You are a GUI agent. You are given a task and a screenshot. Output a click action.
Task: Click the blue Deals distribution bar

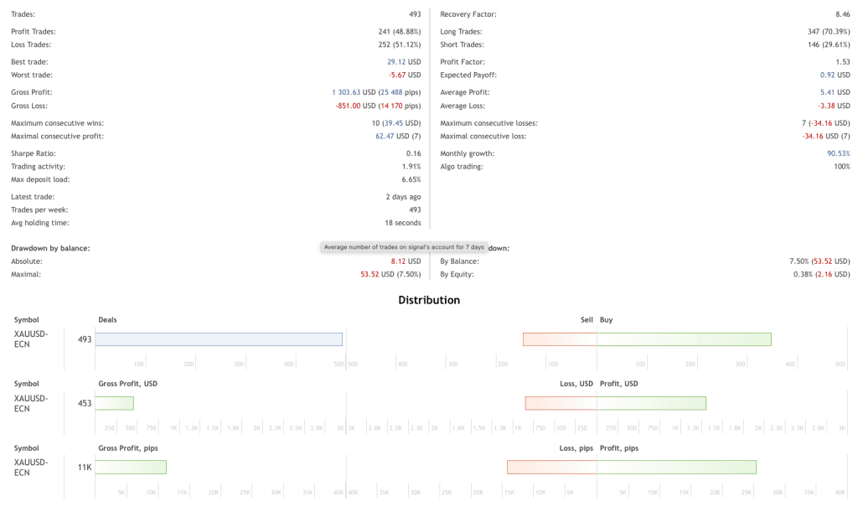pos(219,339)
